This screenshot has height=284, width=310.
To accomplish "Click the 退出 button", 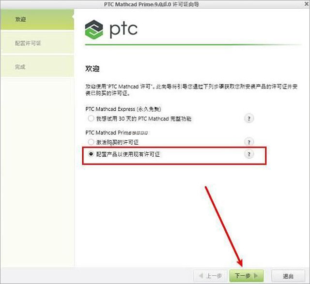I will tap(288, 276).
